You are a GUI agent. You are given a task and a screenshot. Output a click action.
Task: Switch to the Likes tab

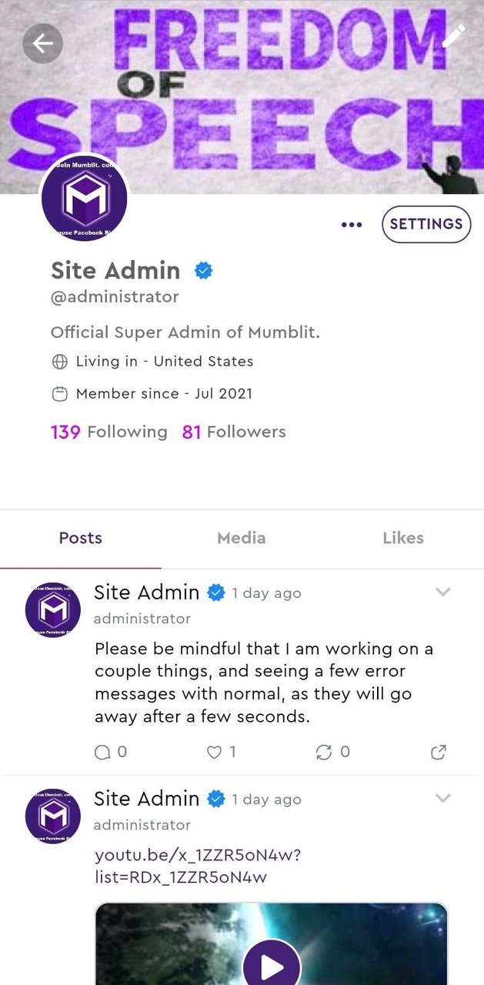(402, 538)
